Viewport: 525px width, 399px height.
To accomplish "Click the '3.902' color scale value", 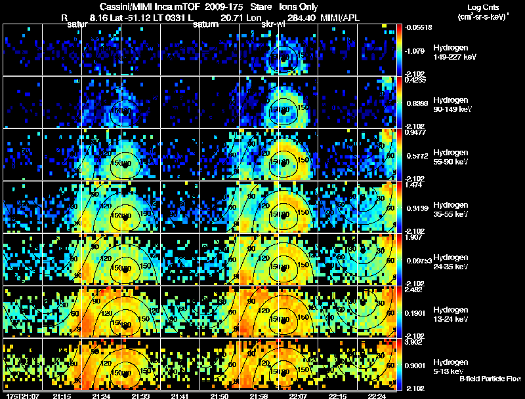I will (413, 342).
